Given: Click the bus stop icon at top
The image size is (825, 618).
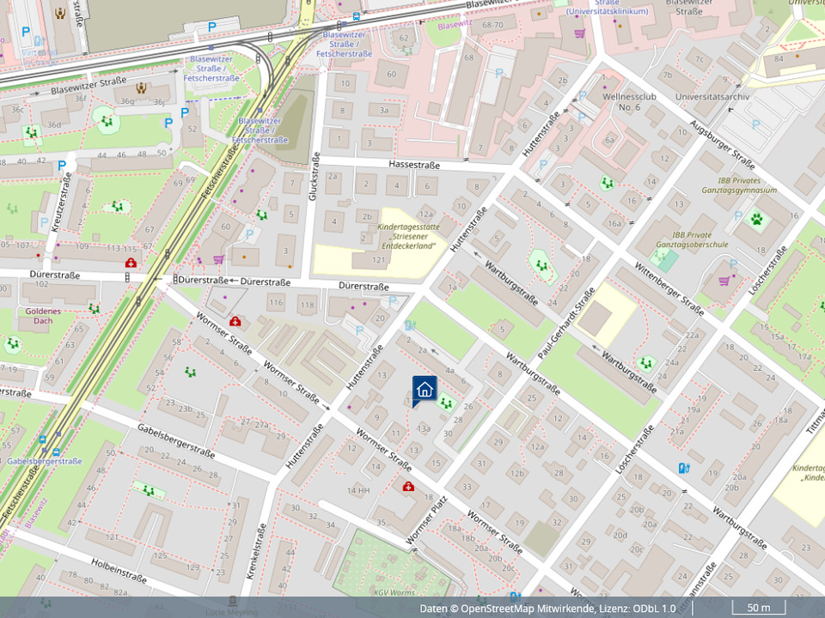Looking at the screenshot, I should (x=356, y=17).
